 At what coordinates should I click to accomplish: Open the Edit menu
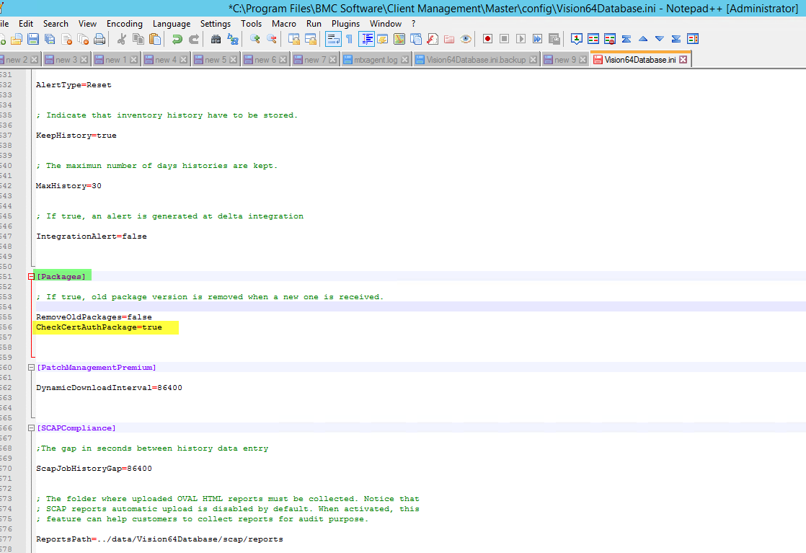(26, 24)
